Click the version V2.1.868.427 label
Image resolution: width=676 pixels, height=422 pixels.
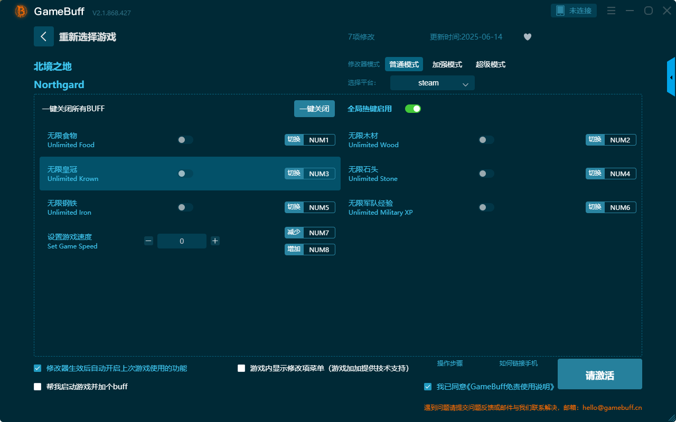pyautogui.click(x=111, y=13)
